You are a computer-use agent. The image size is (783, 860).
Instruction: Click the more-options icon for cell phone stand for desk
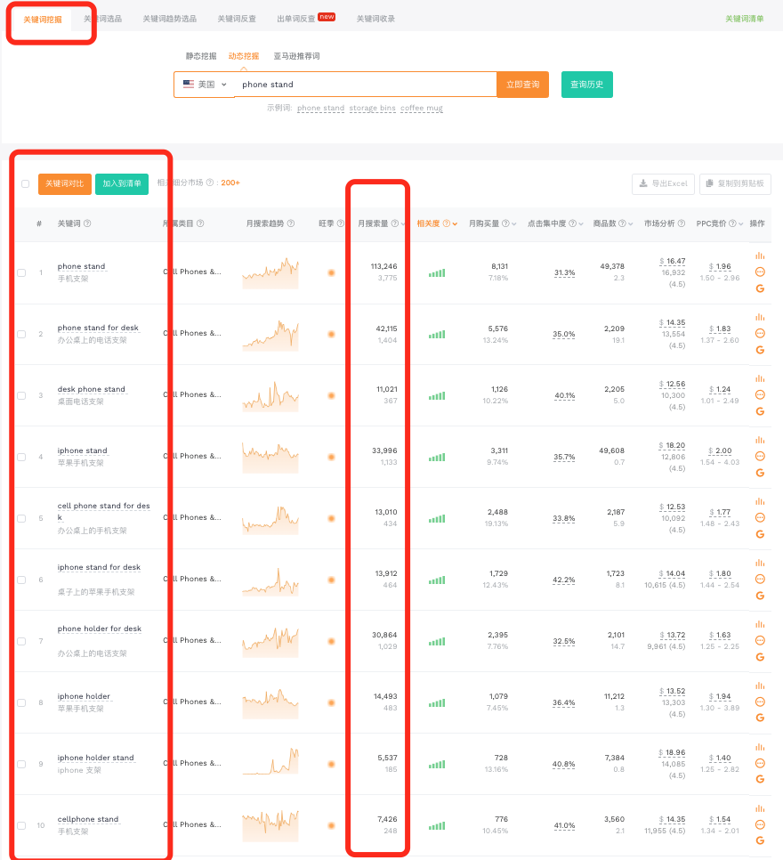pos(760,518)
